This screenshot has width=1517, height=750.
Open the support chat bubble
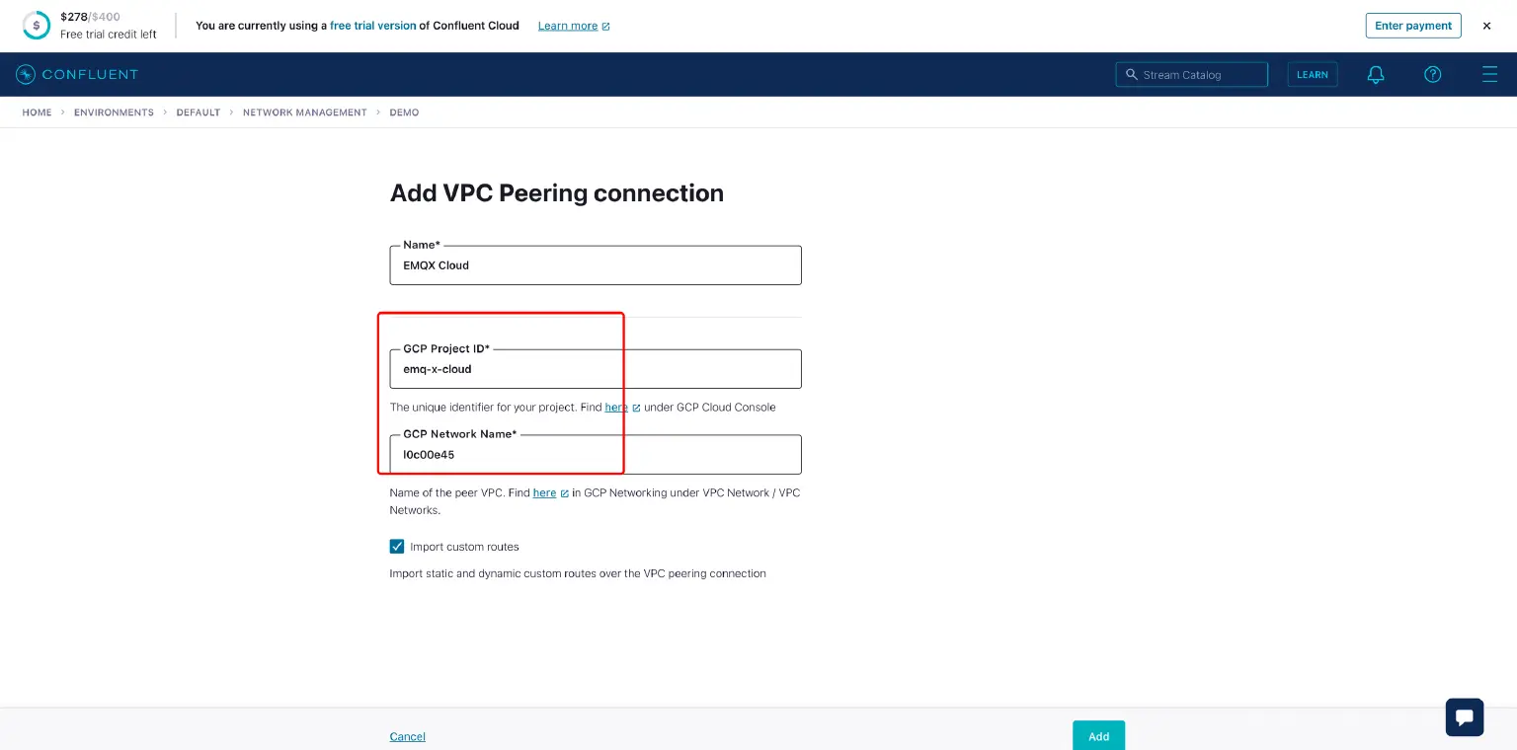coord(1464,716)
